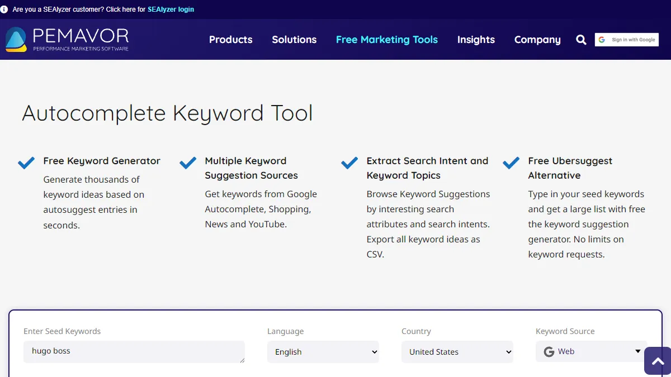
Task: Click the Google G icon in Keyword Source
Action: click(549, 352)
